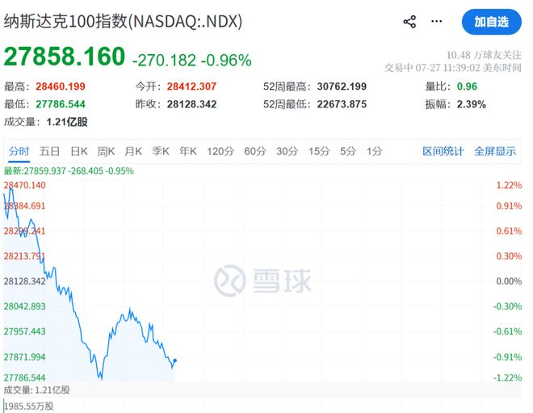Viewport: 533px width, 413px height.
Task: Click the 全屏显示 link
Action: [495, 151]
